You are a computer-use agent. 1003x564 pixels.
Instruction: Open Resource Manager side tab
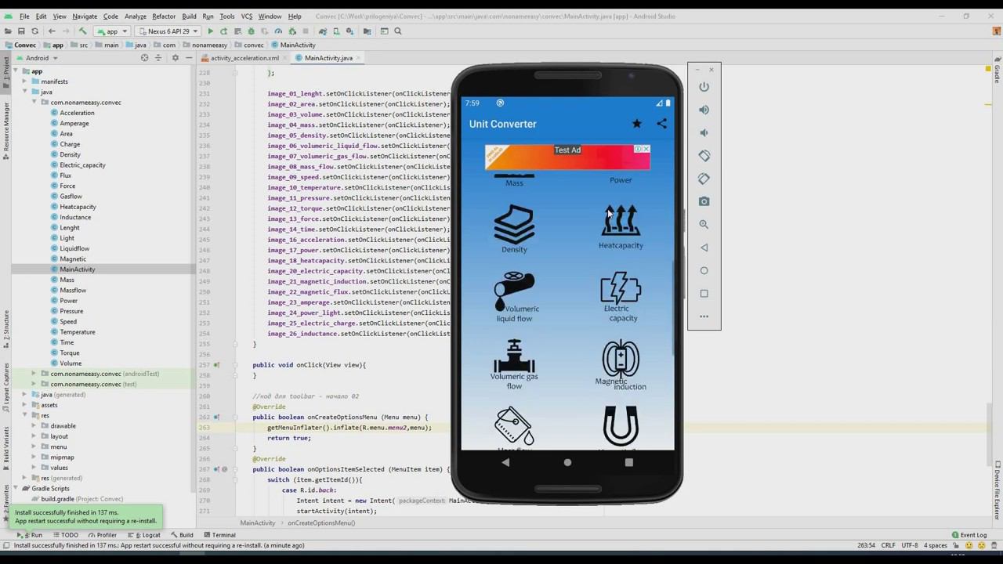tap(6, 129)
